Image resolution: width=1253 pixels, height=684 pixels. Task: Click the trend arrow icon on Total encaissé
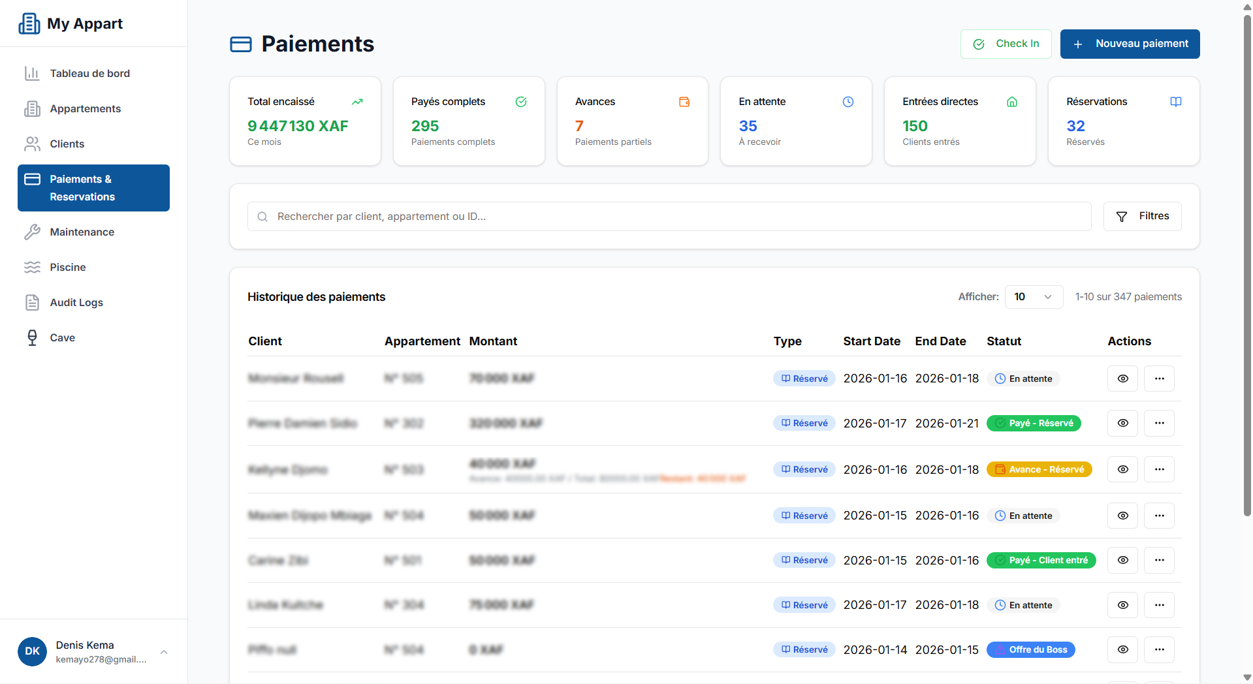[357, 102]
